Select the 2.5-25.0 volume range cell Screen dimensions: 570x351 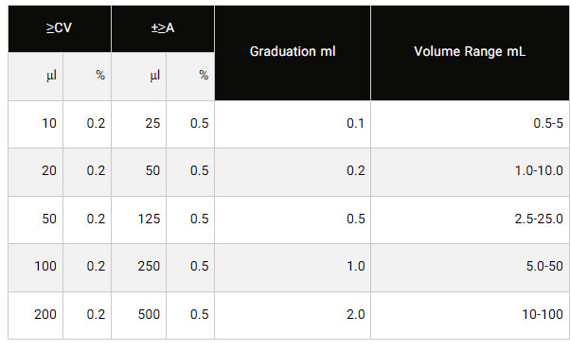(x=470, y=219)
